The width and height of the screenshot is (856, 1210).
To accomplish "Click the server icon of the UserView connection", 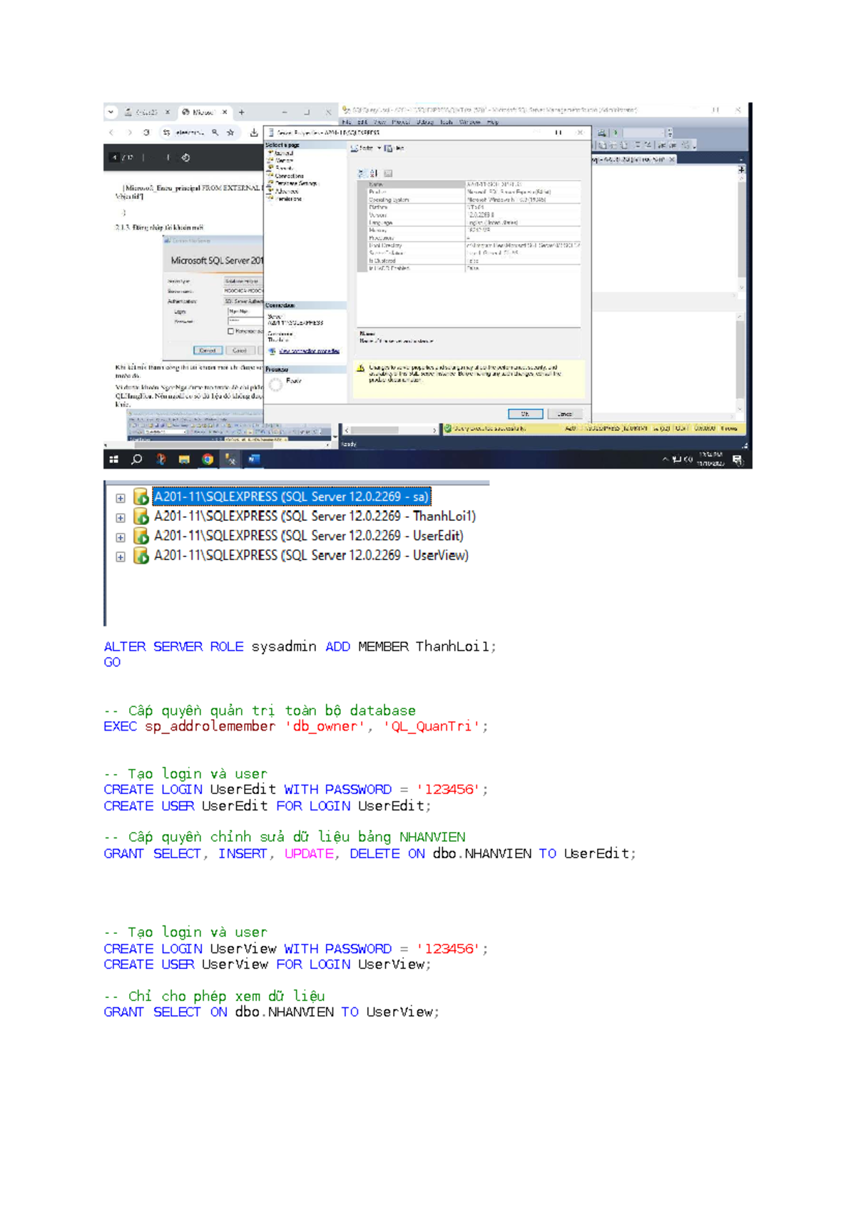I will (x=141, y=555).
